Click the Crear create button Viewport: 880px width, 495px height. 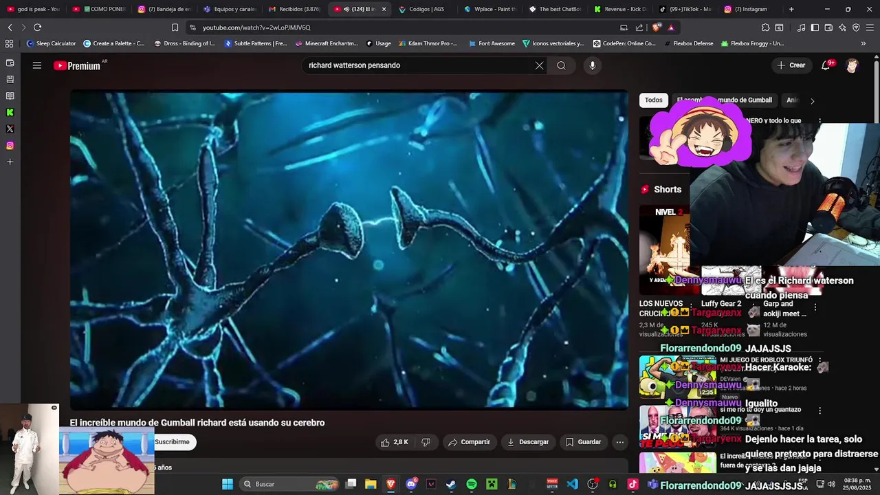tap(791, 65)
